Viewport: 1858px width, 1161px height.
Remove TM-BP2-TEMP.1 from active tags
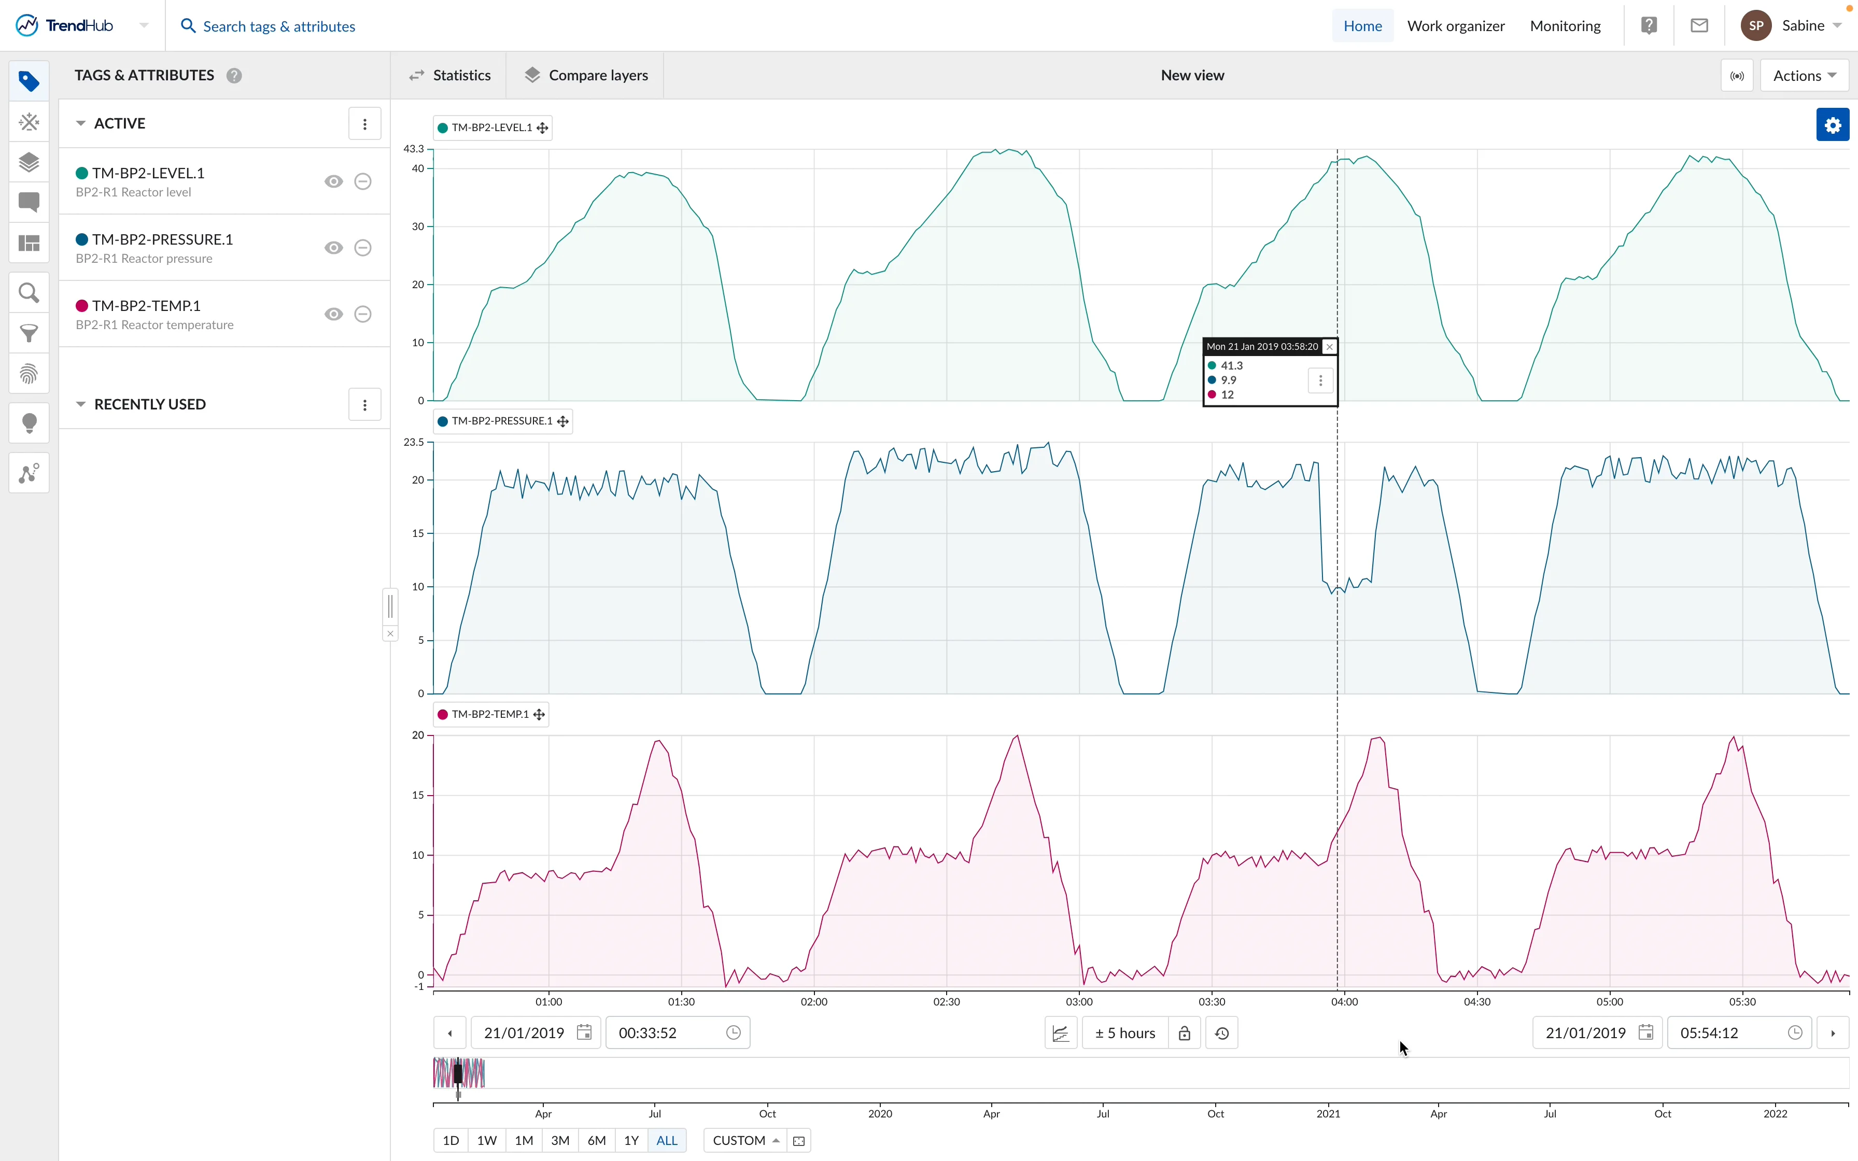click(x=363, y=314)
